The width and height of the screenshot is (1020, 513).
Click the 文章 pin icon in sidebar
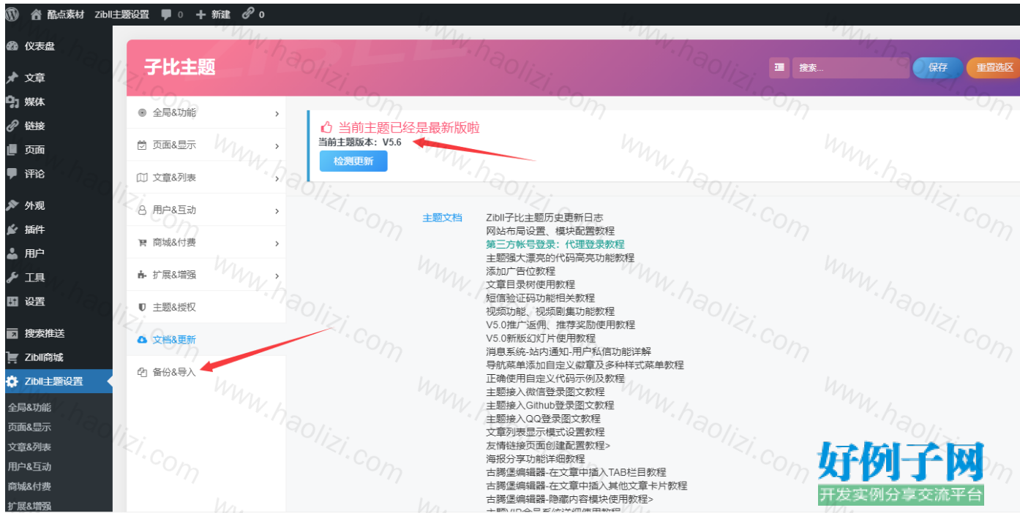click(12, 78)
